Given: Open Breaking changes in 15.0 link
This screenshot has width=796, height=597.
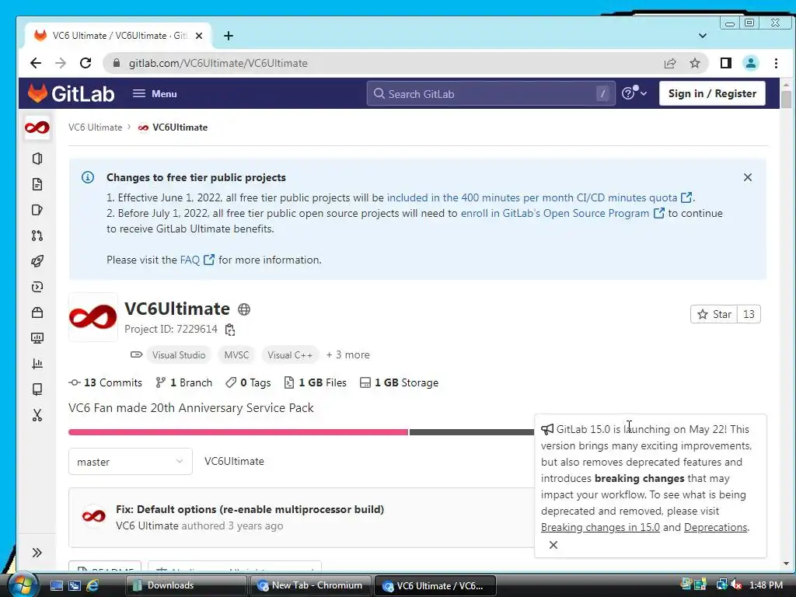Looking at the screenshot, I should coord(600,528).
